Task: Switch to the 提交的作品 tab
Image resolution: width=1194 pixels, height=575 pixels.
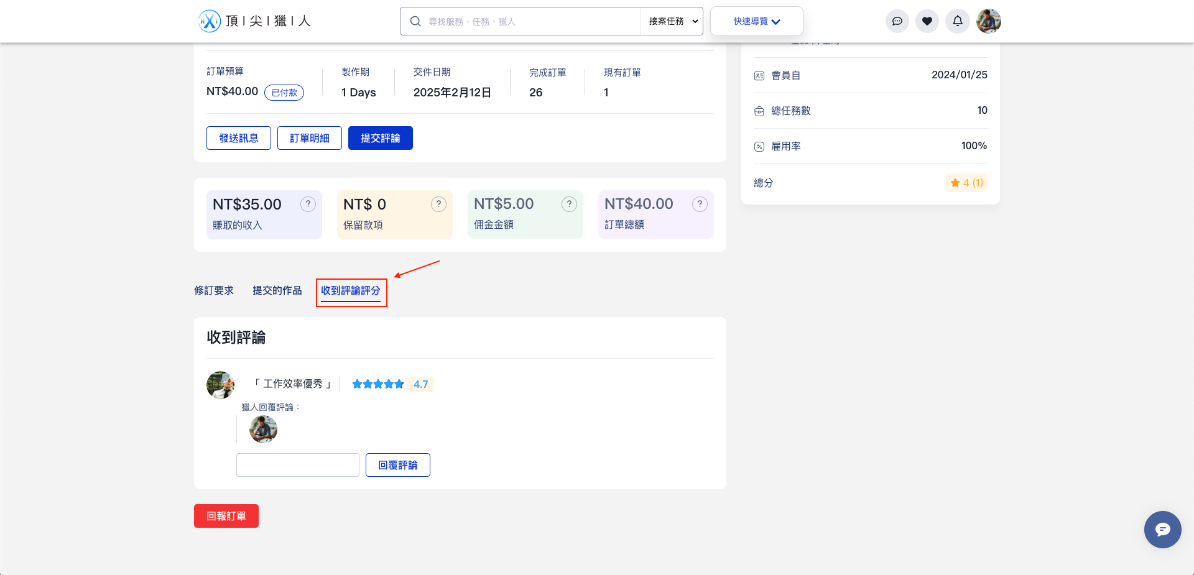Action: point(277,290)
